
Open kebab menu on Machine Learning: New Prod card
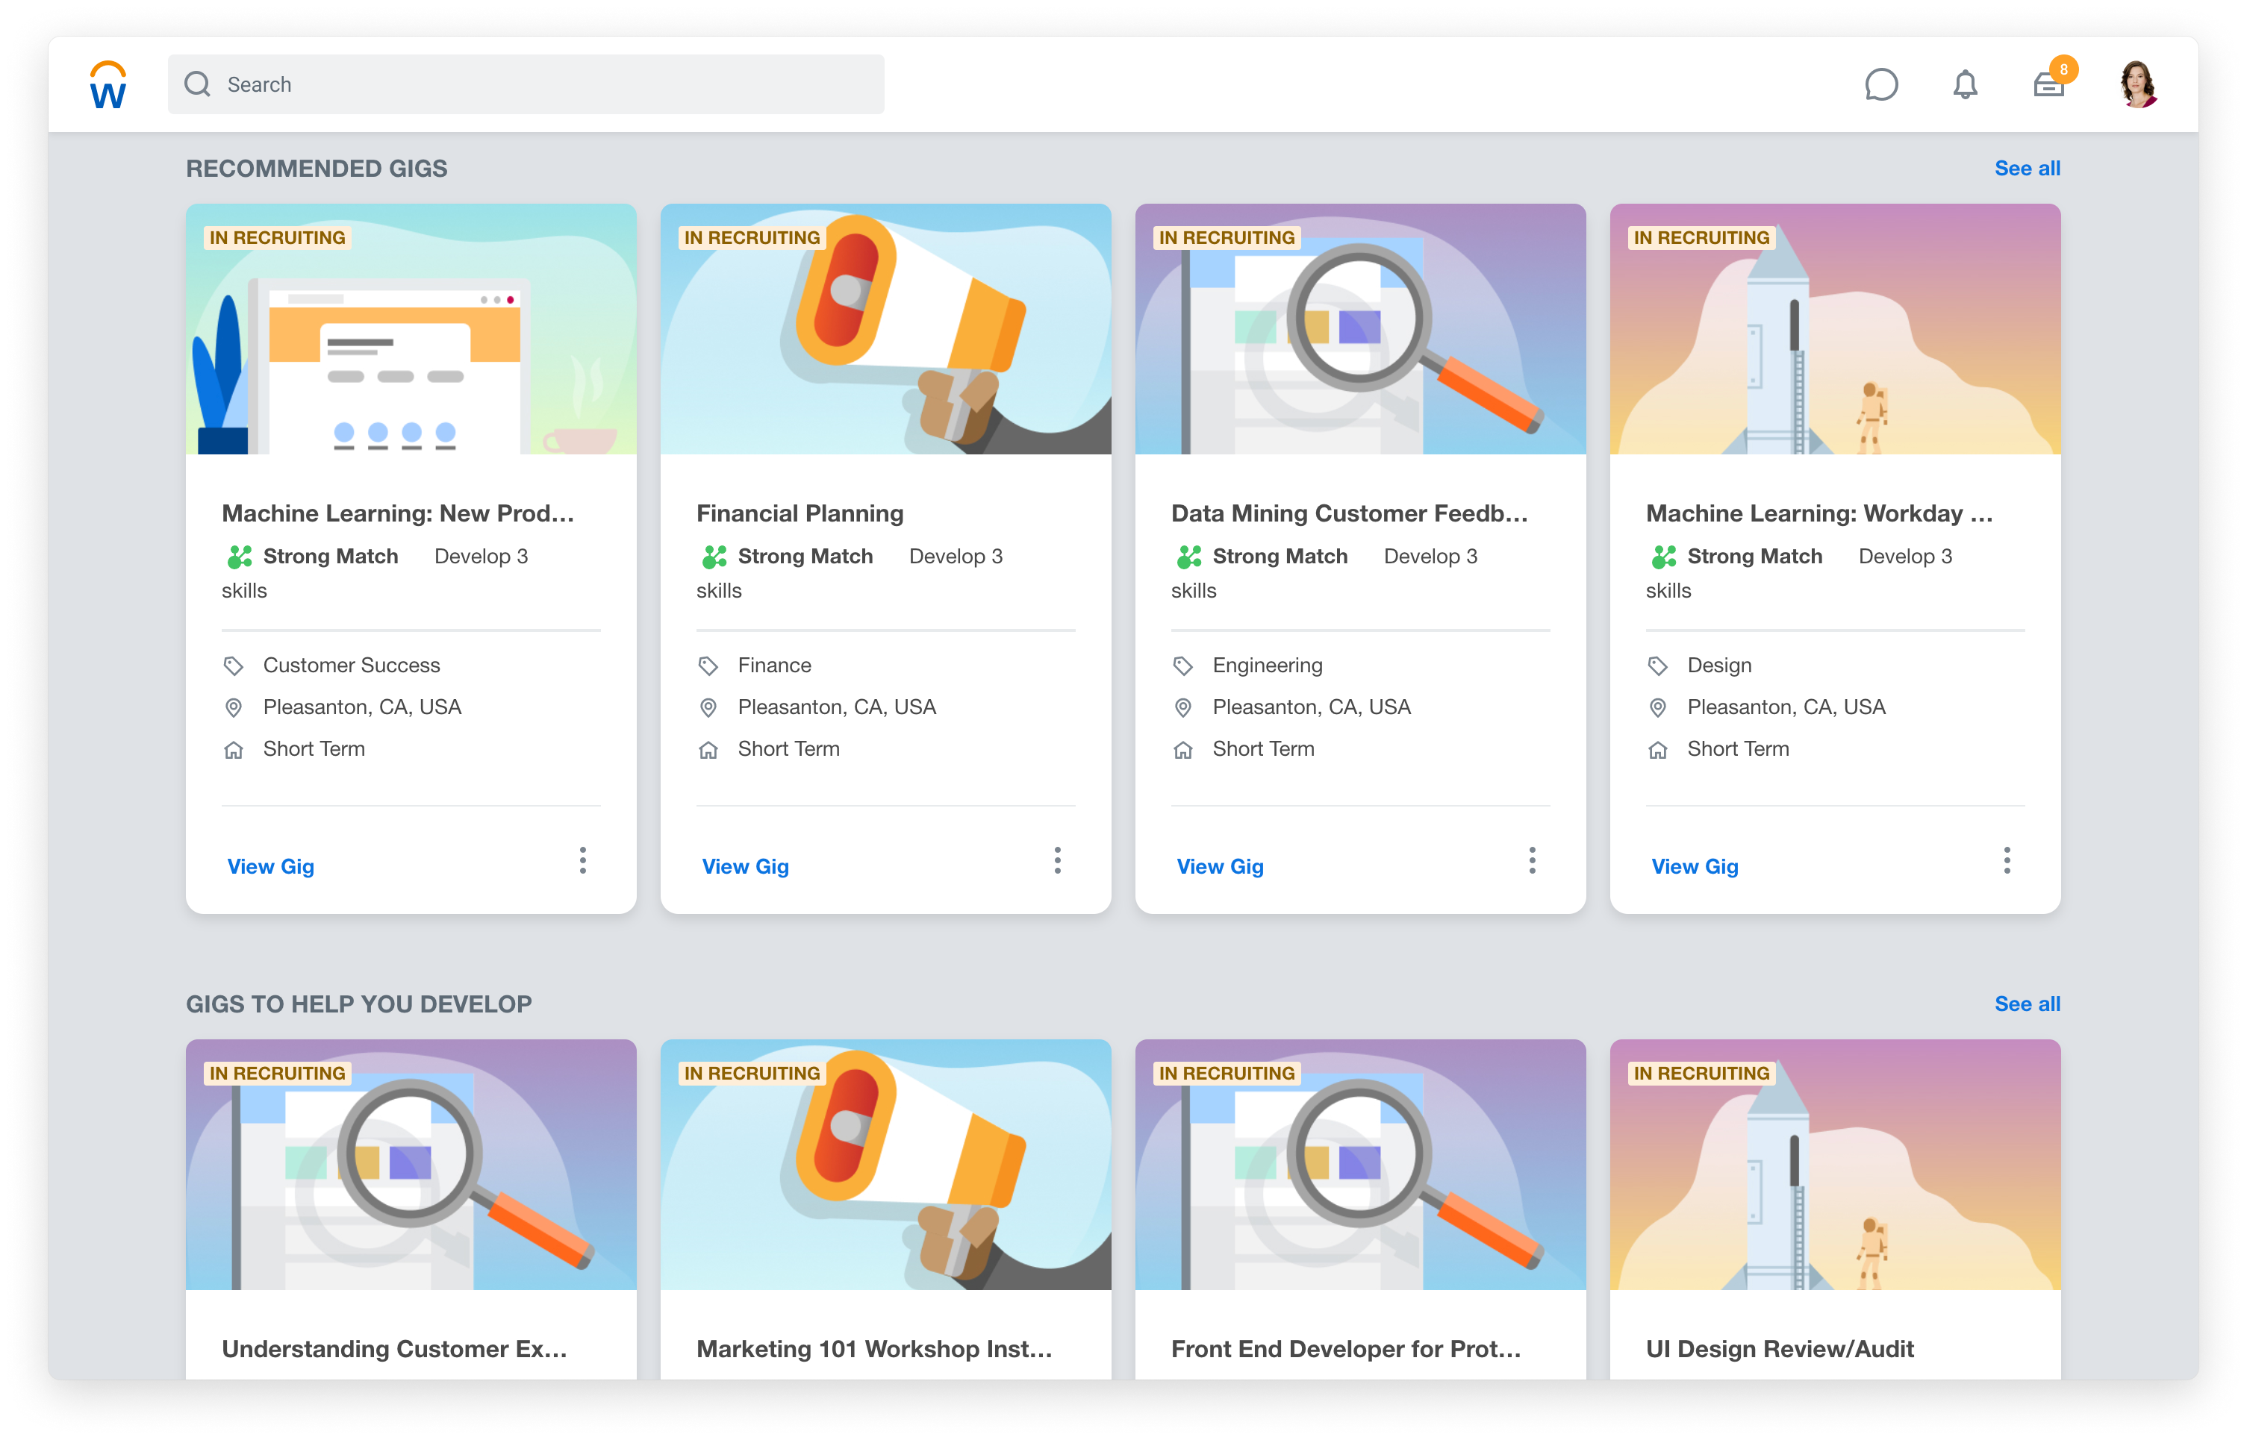click(583, 860)
